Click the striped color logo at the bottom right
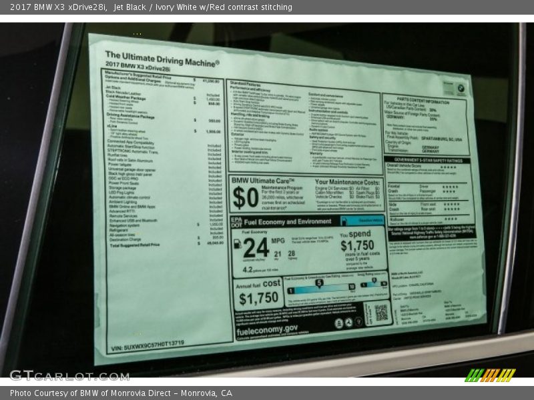534x400 pixels. 491,375
